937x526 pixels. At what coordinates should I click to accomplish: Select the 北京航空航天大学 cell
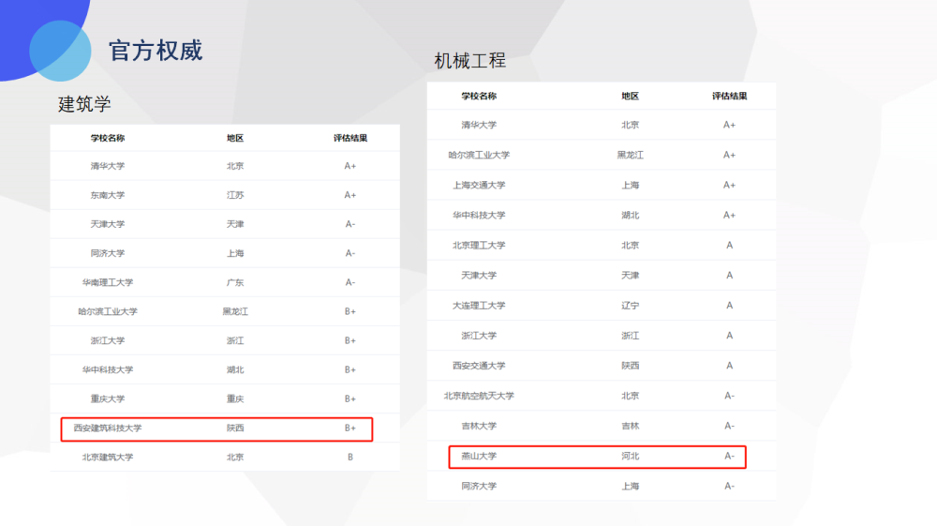[479, 396]
